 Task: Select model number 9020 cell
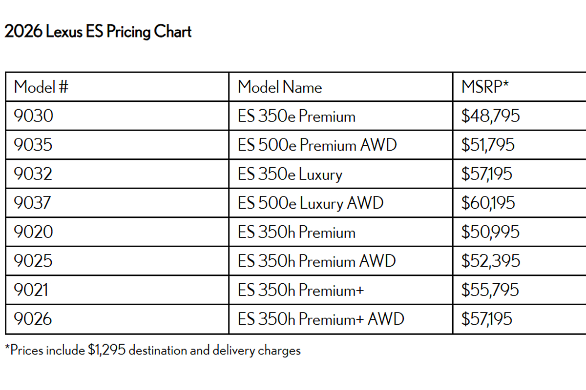pyautogui.click(x=33, y=232)
